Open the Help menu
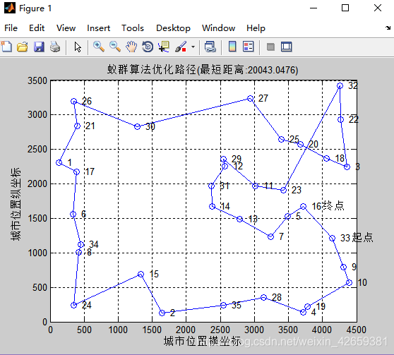The height and width of the screenshot is (355, 394). click(256, 28)
